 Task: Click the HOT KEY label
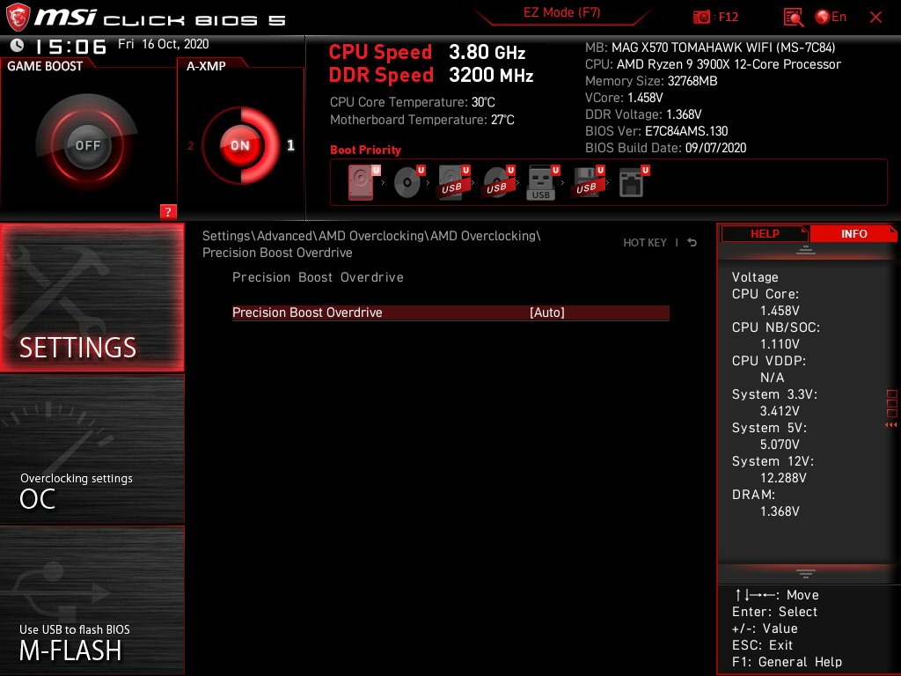pos(645,243)
